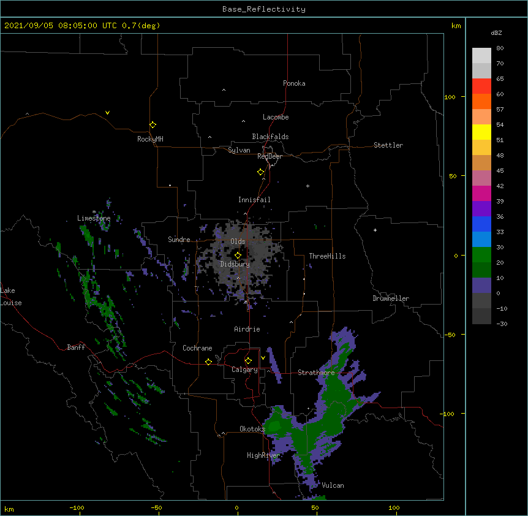528x516 pixels.
Task: Pick the yellow 51-54 dBZ legend band
Action: pos(481,132)
